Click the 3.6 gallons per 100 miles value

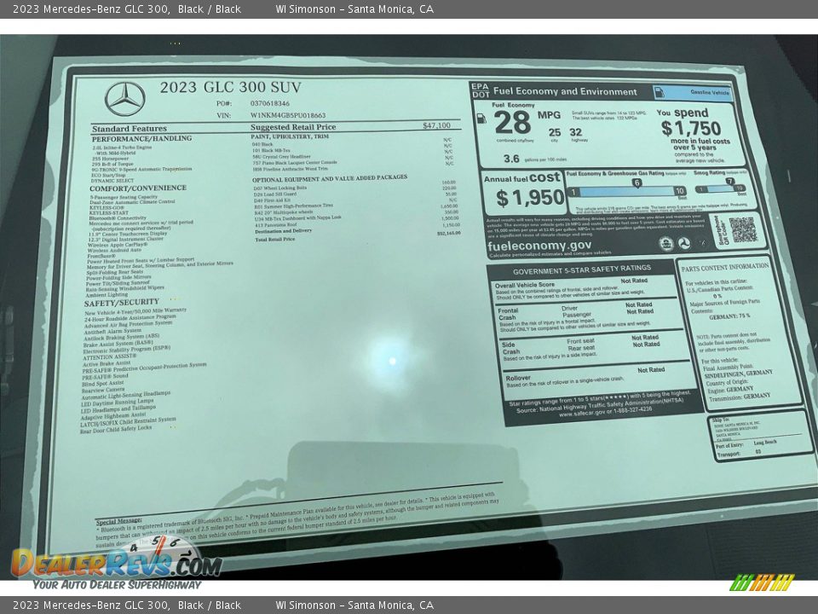(511, 159)
